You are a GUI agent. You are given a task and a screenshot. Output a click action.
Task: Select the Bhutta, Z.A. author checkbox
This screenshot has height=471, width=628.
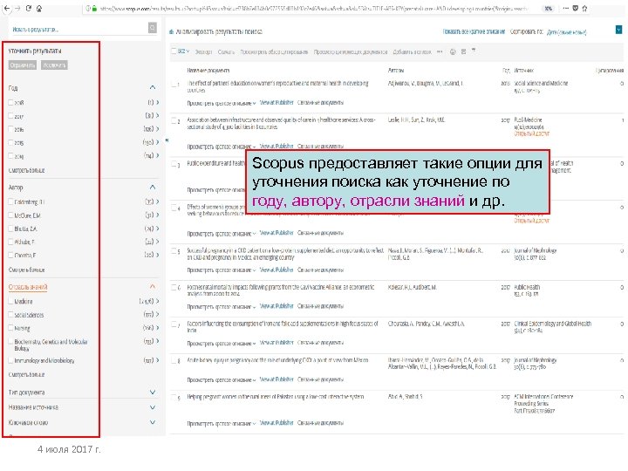(x=10, y=229)
